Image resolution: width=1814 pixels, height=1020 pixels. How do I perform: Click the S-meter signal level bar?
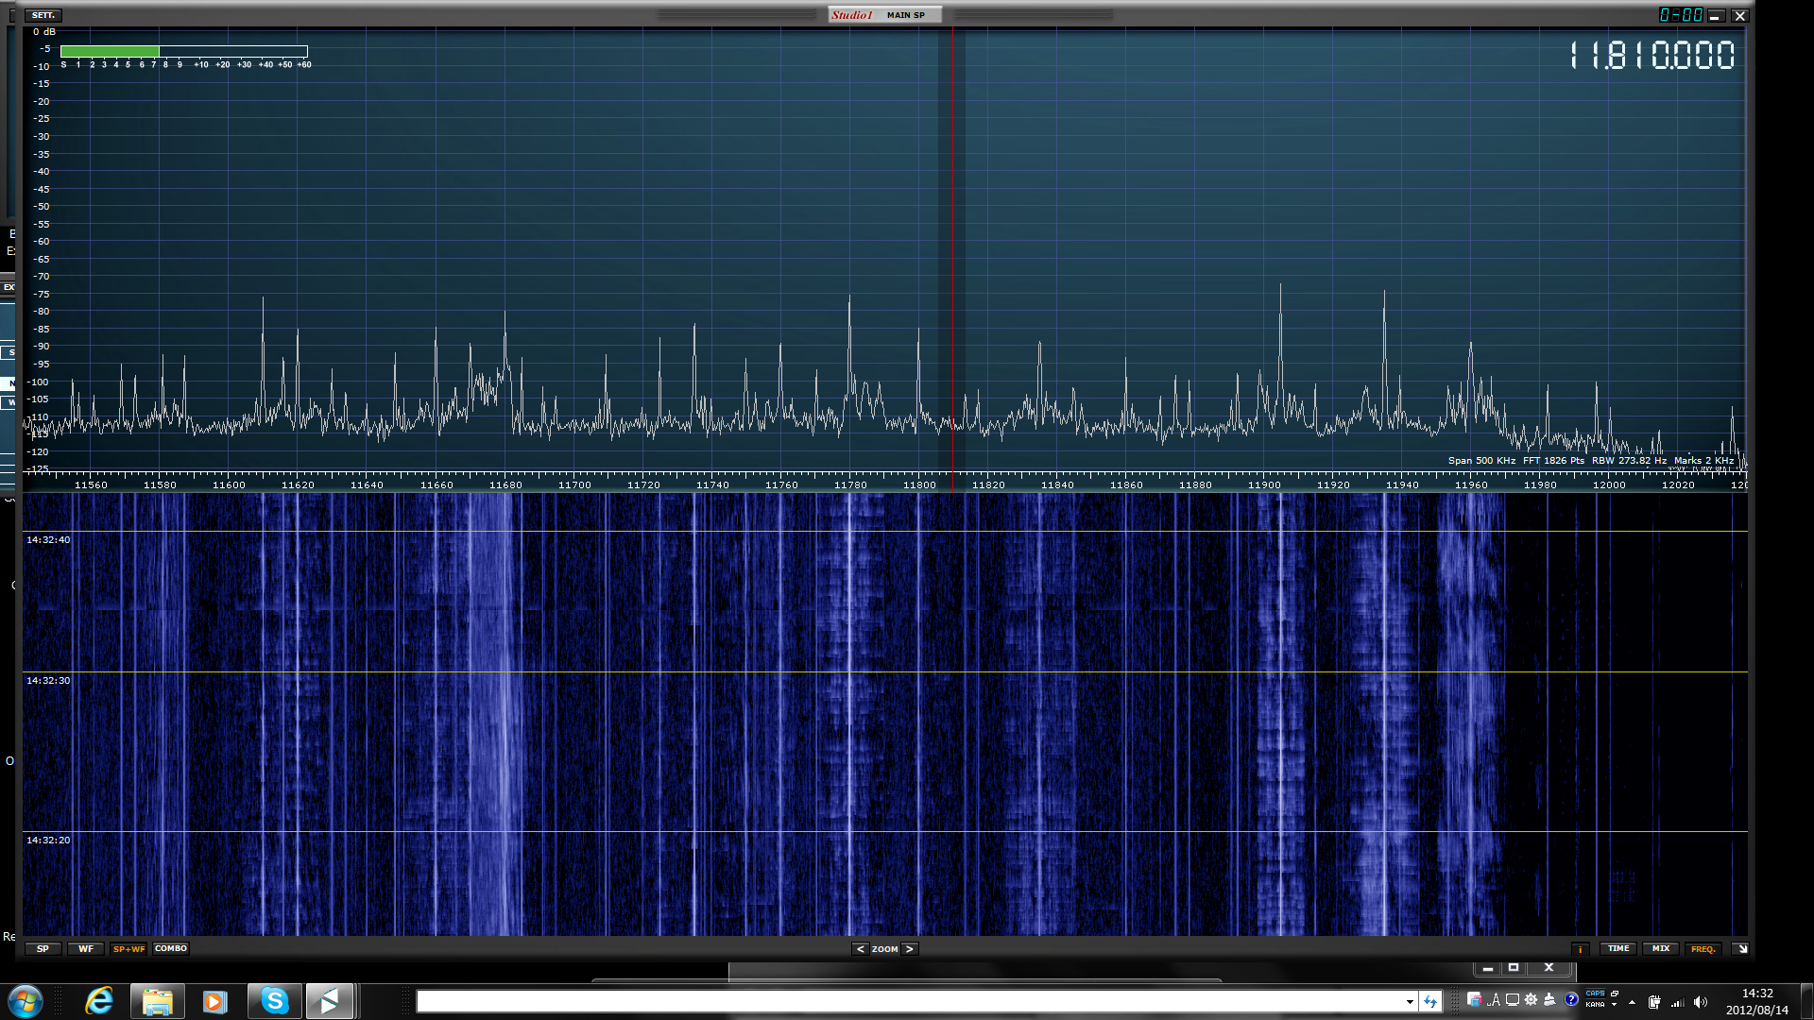pos(184,51)
